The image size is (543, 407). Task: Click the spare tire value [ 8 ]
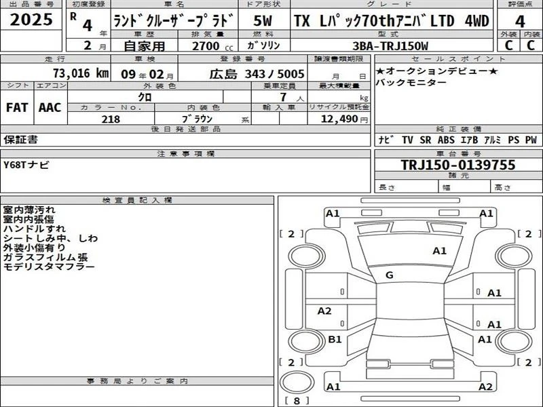297,401
